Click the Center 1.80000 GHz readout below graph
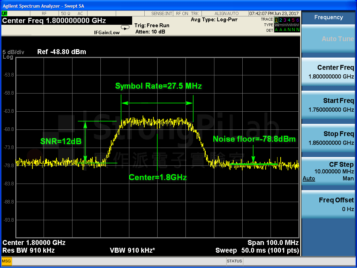Screen dimensions: 357x268 point(34,243)
